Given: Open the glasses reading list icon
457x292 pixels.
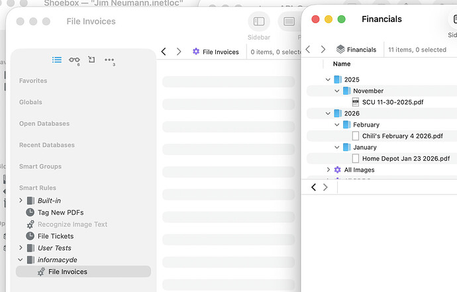Looking at the screenshot, I should click(74, 60).
